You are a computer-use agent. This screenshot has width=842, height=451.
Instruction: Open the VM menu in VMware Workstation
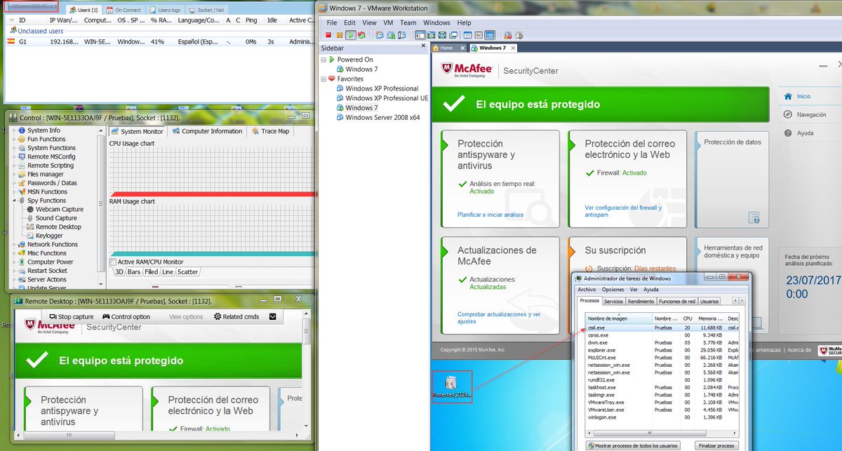coord(389,22)
